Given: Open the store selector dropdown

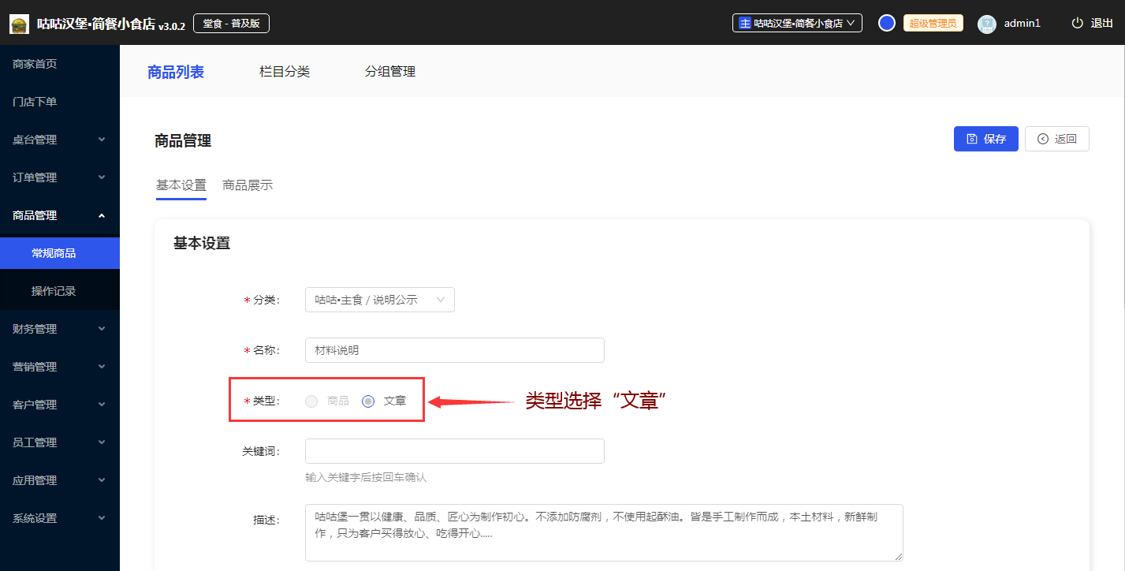Looking at the screenshot, I should click(797, 23).
